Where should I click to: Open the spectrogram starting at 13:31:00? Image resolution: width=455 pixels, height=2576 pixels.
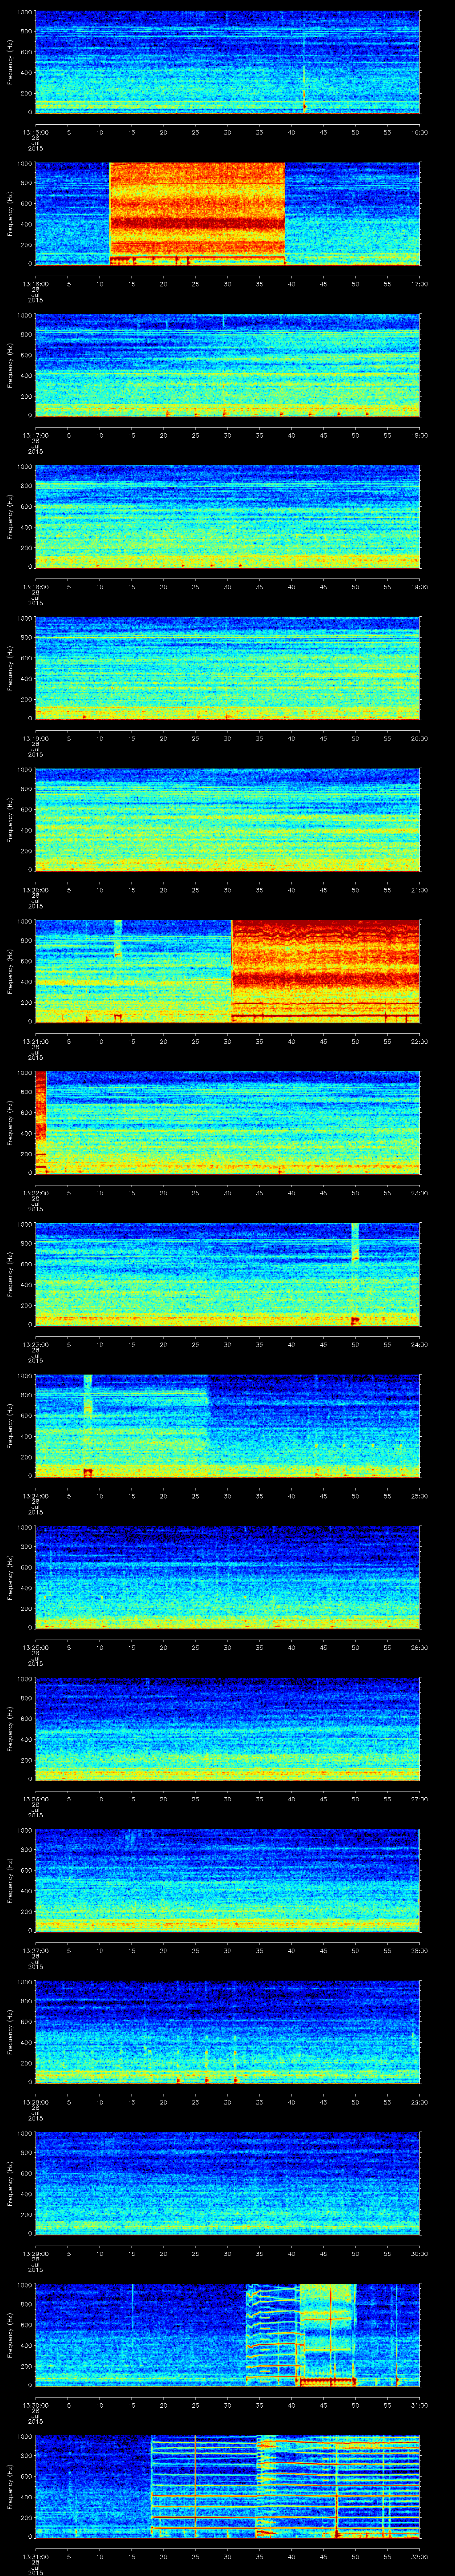[x=227, y=2488]
